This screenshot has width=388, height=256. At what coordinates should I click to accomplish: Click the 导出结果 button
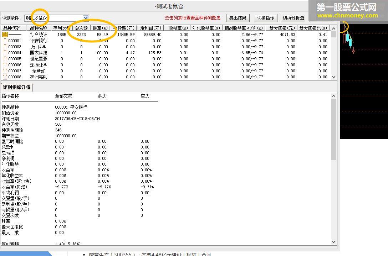[x=238, y=18]
